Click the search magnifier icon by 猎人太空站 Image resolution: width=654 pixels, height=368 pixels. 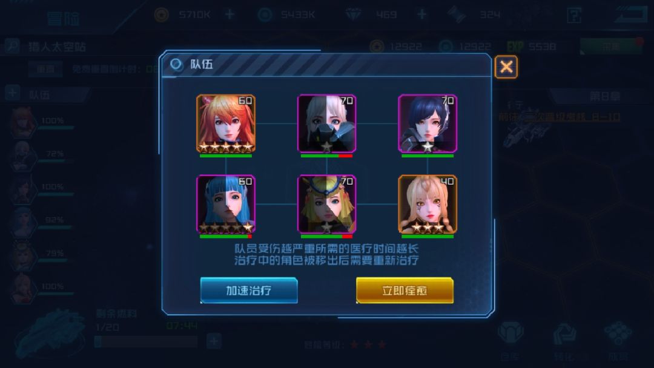(x=12, y=46)
